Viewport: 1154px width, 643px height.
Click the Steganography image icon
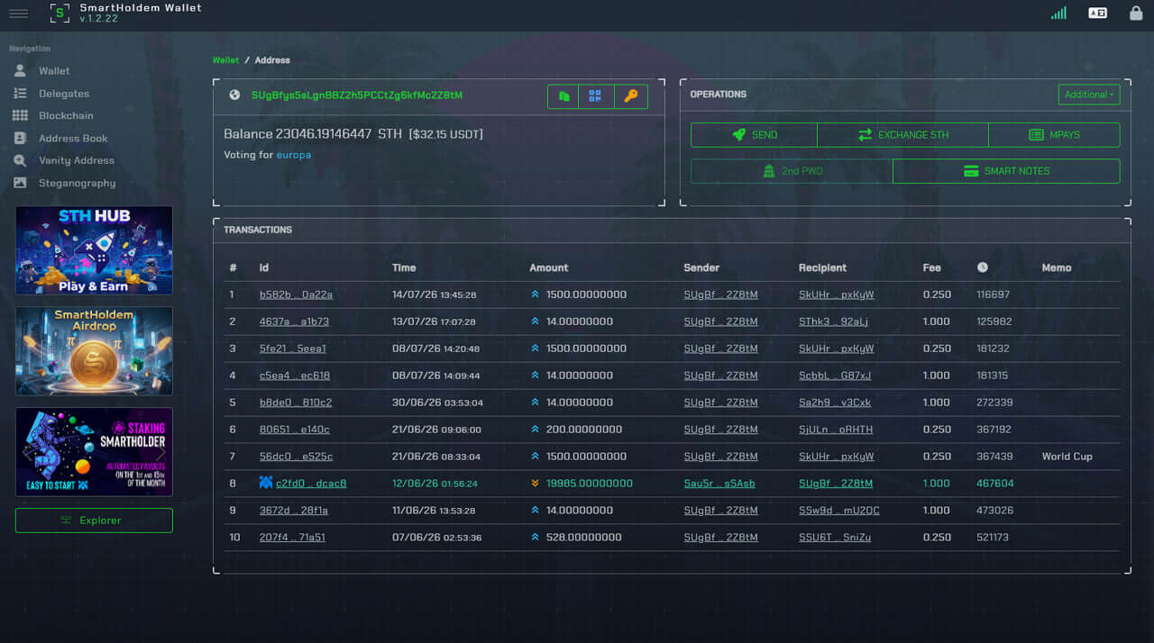[x=20, y=183]
